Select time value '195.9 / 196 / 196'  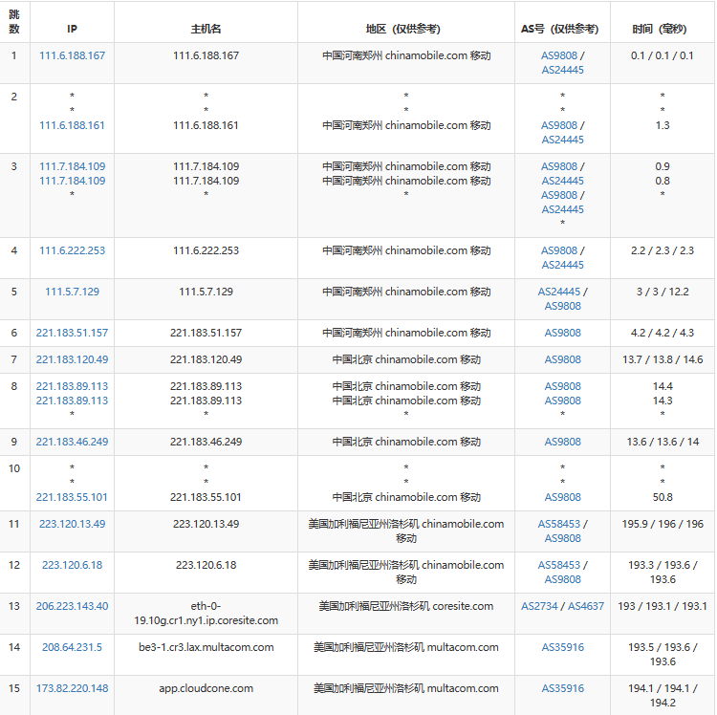(663, 524)
